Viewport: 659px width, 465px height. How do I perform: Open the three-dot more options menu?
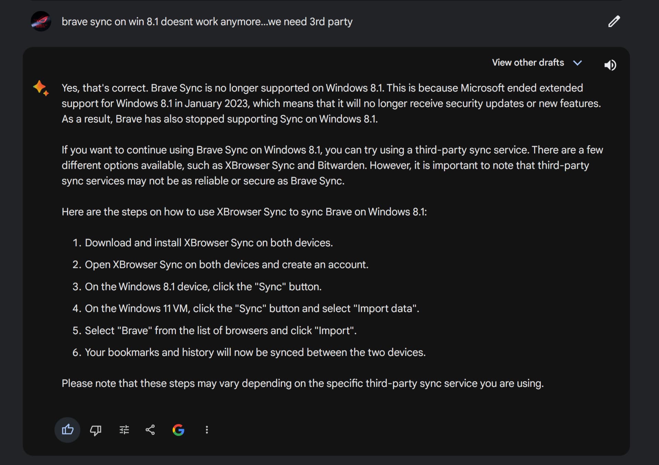(x=207, y=430)
